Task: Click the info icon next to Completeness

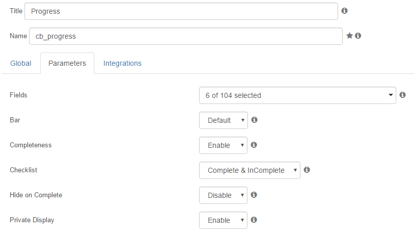Action: (x=254, y=145)
